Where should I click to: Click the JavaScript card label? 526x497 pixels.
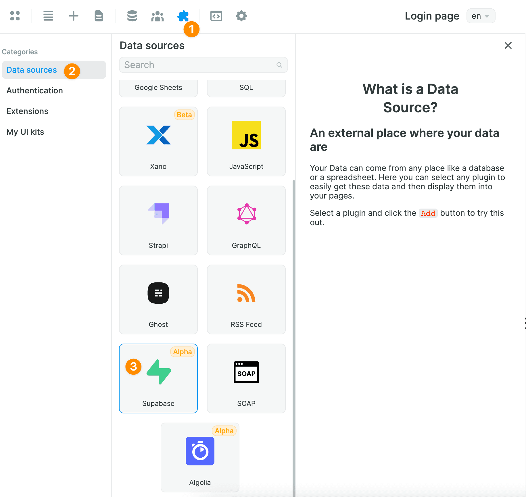coord(246,166)
